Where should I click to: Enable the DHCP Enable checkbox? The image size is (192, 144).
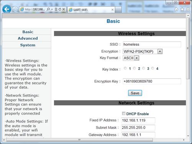[124, 113]
